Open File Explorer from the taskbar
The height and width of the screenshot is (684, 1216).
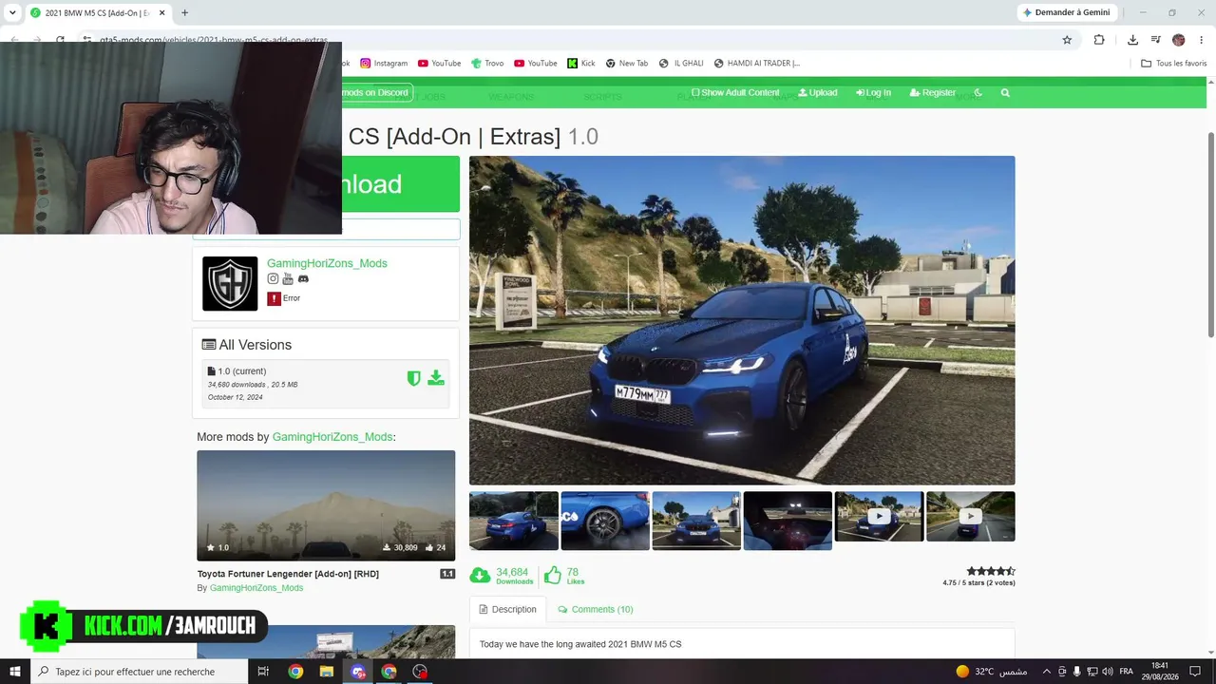(x=327, y=672)
